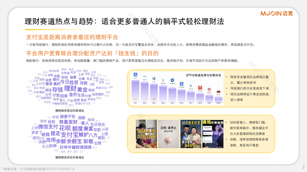Screen dimensions: 307x172
Task: Click the 支付宝是距离消费者最近的理财平台 heading
Action: tap(72, 38)
